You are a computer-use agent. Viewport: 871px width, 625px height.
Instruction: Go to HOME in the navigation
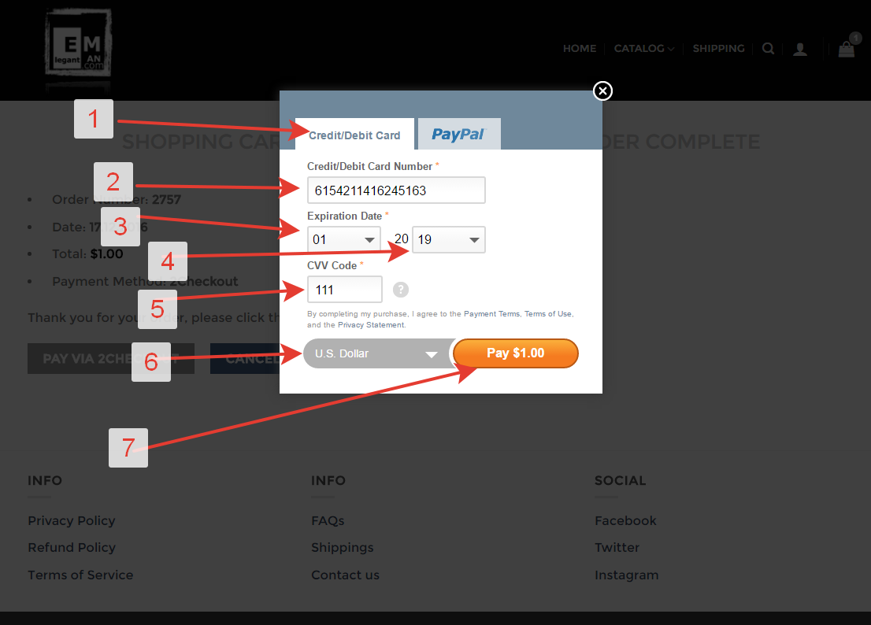[x=580, y=49]
